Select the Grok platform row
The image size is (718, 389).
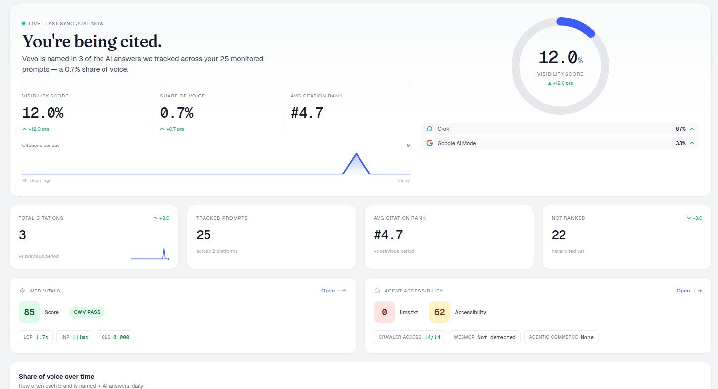(561, 129)
